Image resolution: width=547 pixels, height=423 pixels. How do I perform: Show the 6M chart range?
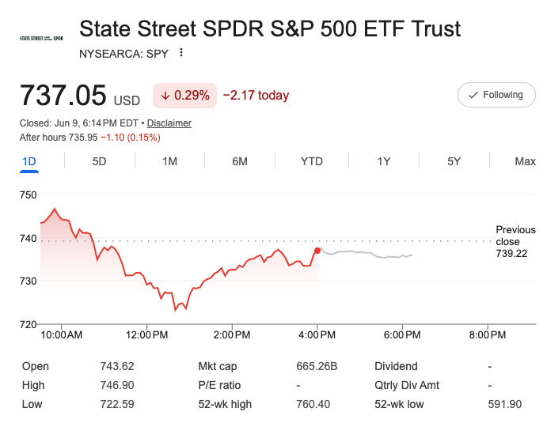(240, 161)
